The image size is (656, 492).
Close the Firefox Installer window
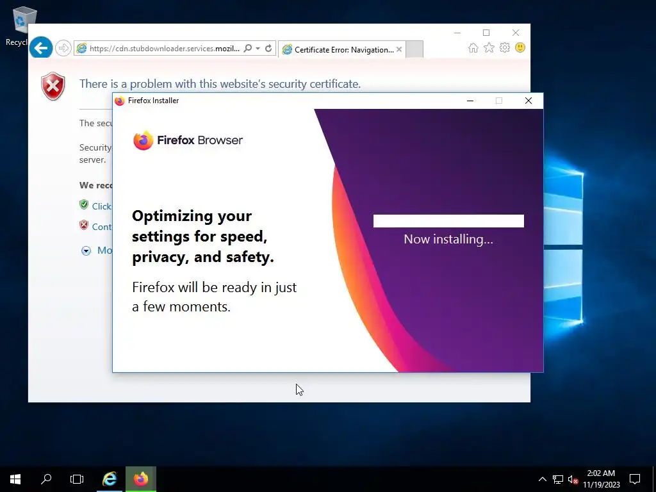529,101
